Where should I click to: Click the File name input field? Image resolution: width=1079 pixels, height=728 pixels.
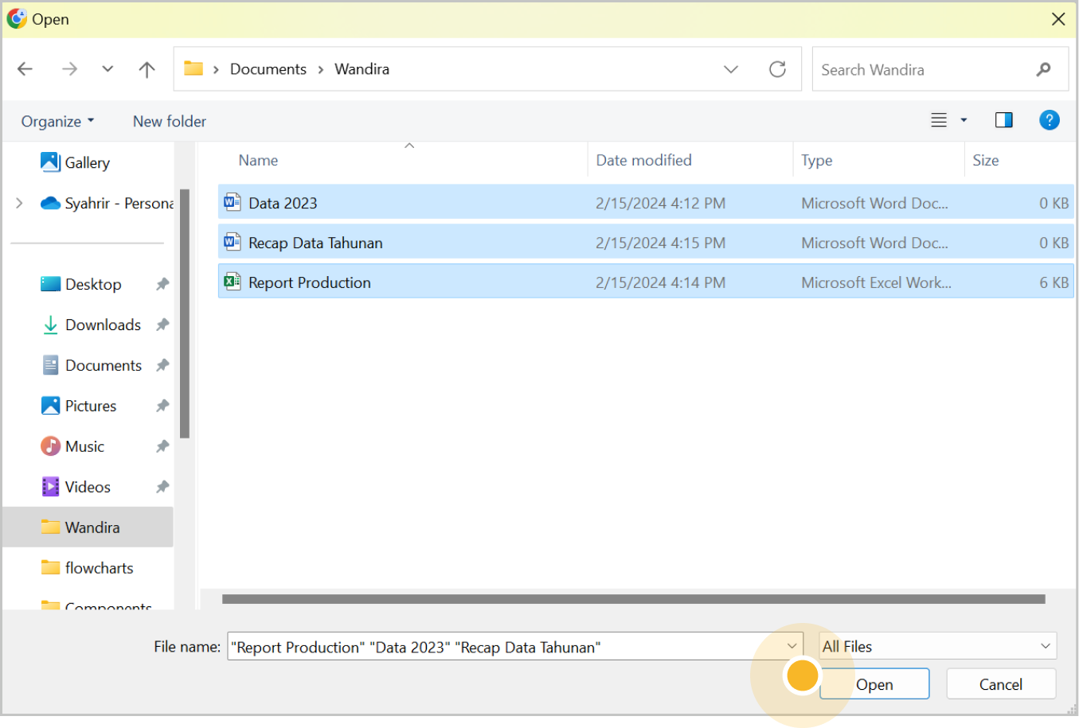[502, 647]
